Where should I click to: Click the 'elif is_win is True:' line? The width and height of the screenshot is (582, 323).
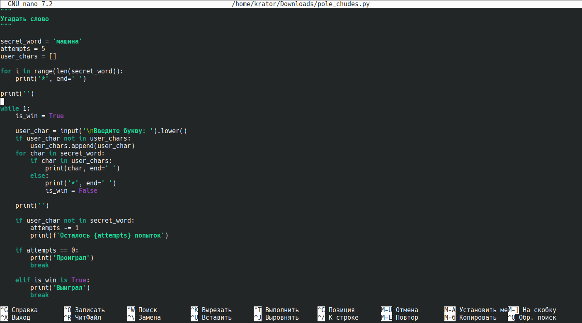(53, 280)
